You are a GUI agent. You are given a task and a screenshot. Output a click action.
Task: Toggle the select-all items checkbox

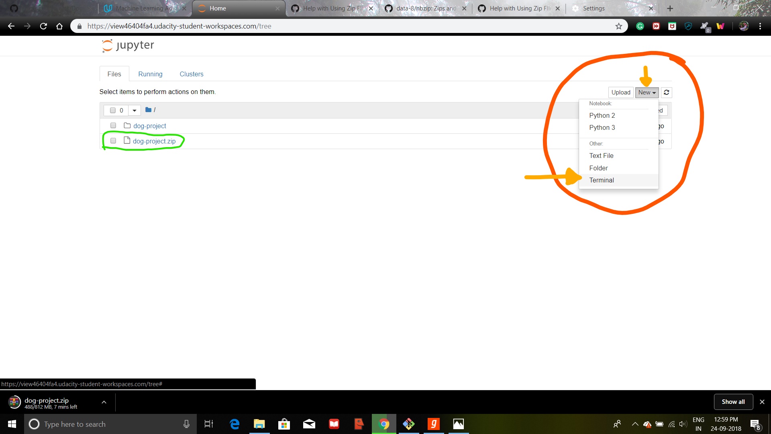pos(113,111)
